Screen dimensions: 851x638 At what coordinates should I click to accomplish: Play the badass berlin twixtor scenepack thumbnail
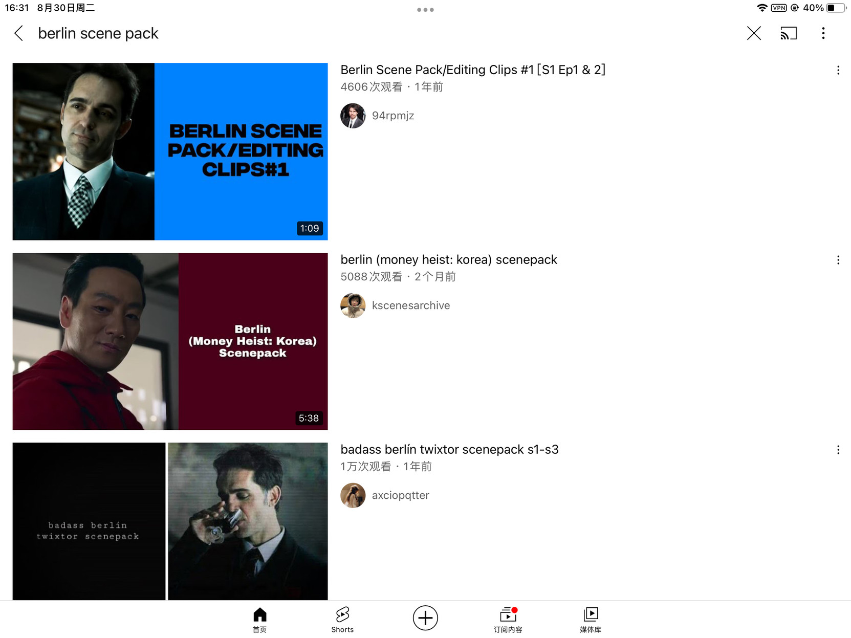[170, 521]
